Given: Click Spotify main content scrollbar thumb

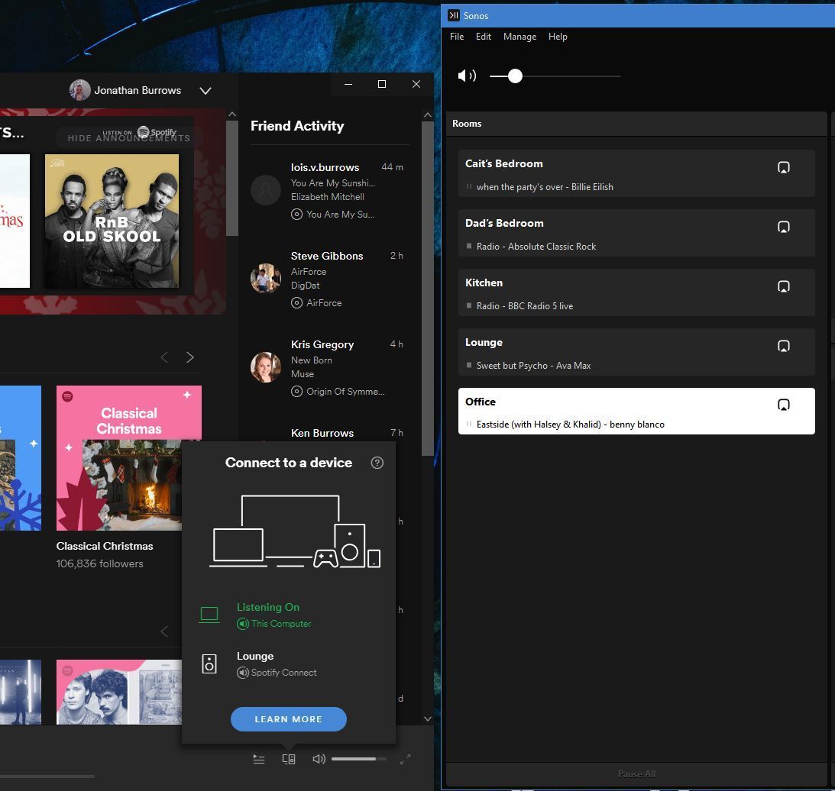Looking at the screenshot, I should point(232,179).
